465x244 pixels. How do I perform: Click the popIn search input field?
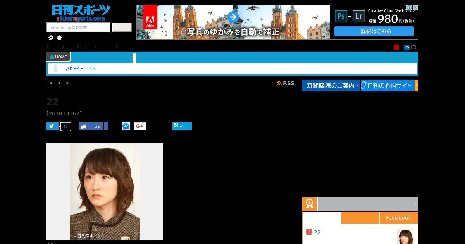pos(79,27)
